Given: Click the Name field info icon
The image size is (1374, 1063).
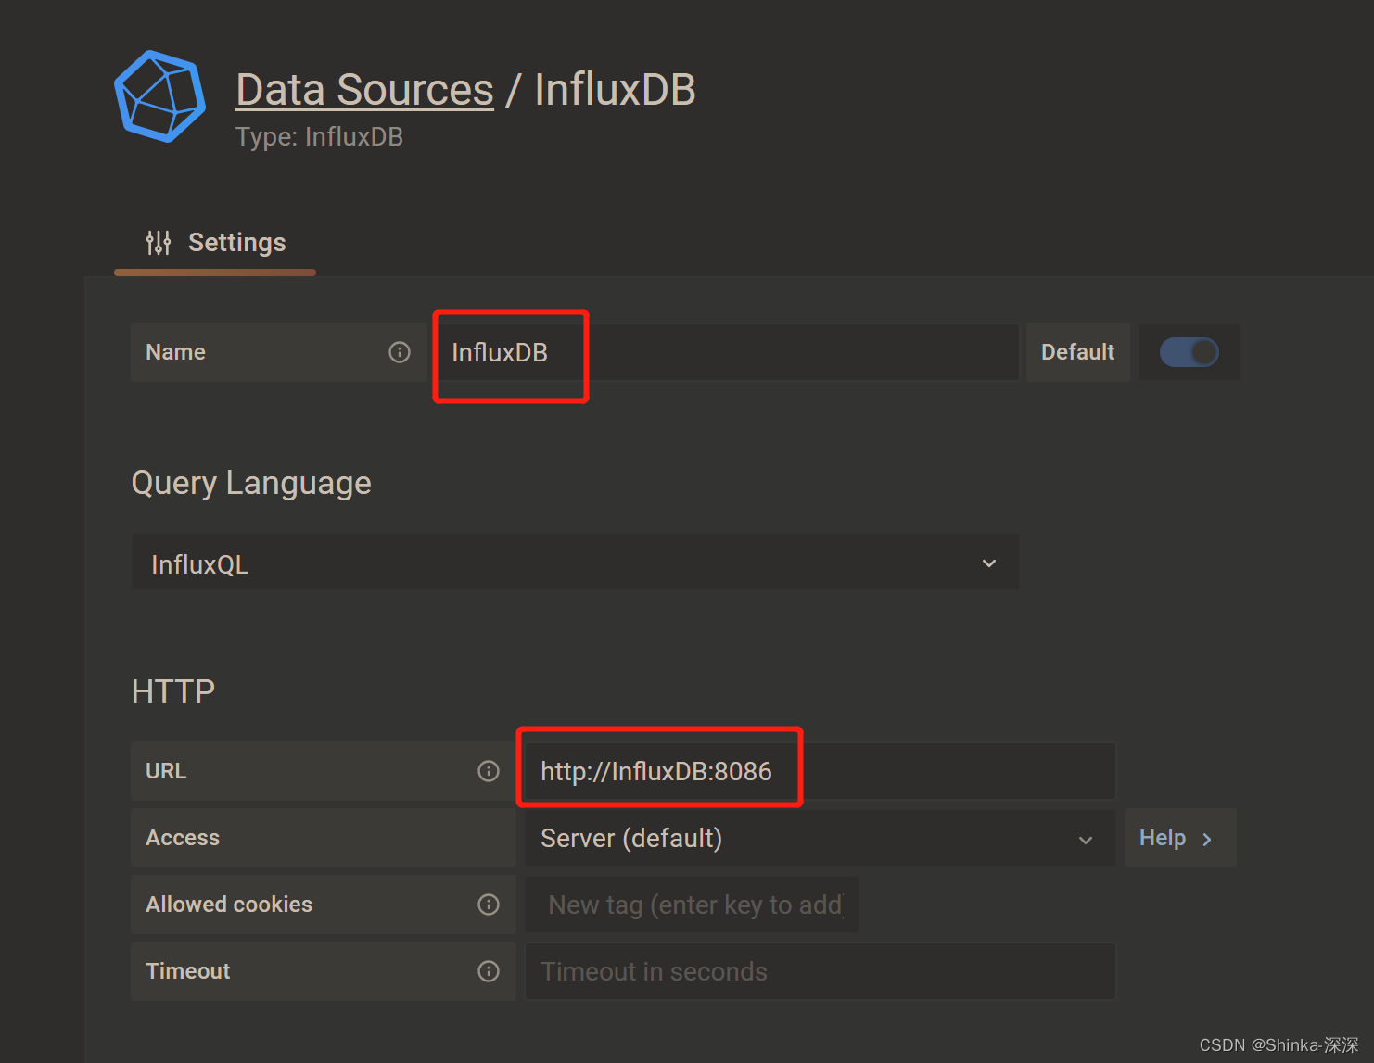Looking at the screenshot, I should (400, 352).
